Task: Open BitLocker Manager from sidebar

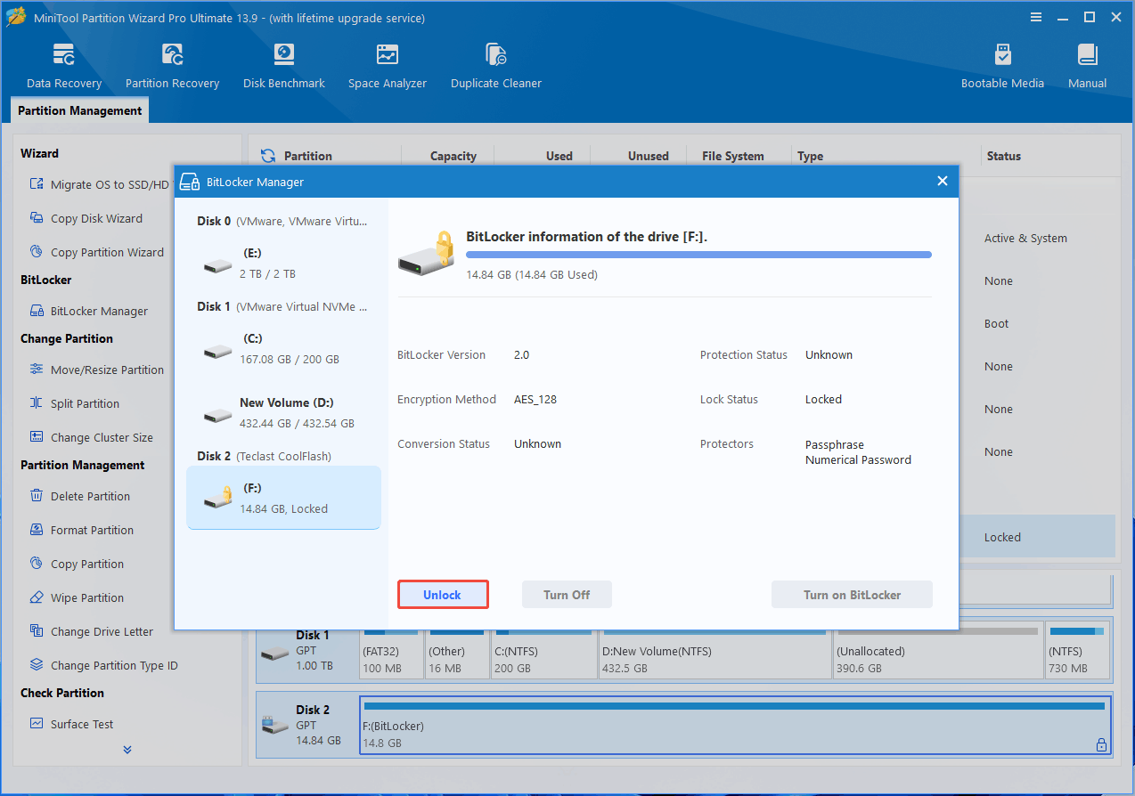Action: (x=88, y=311)
